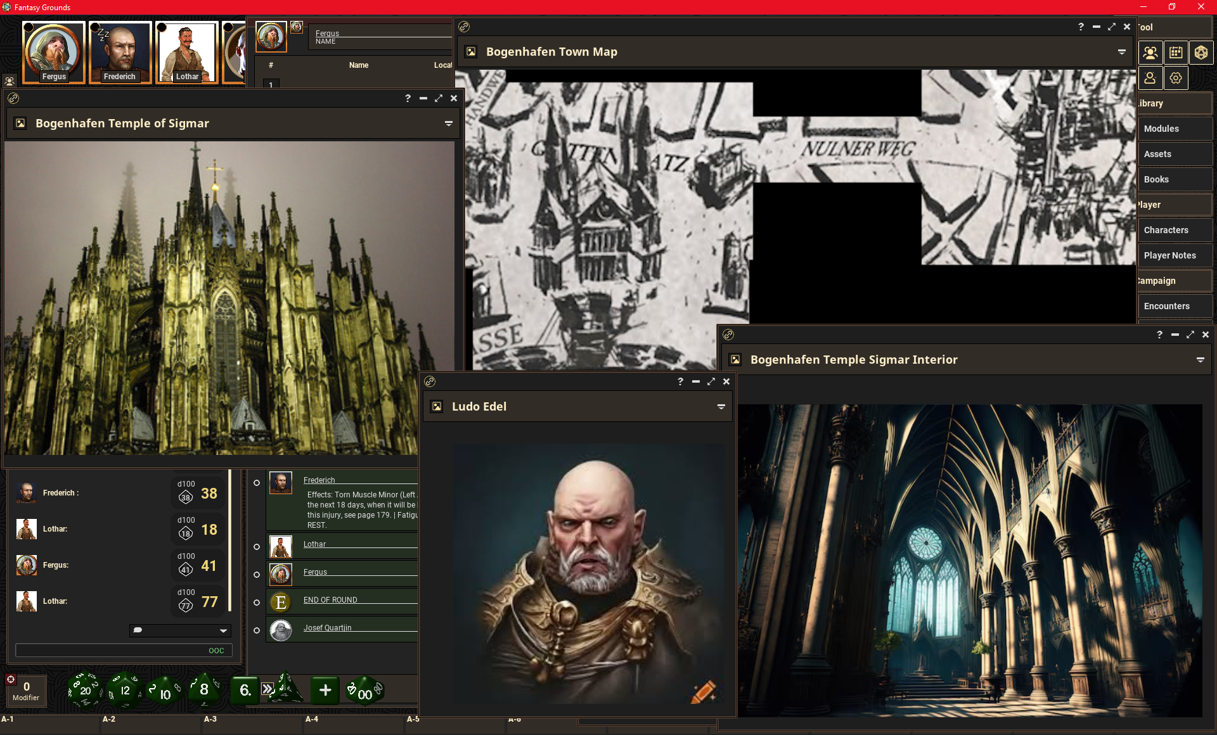Click the pencil edit icon on Ludo Edel image
The height and width of the screenshot is (735, 1217).
[x=703, y=692]
